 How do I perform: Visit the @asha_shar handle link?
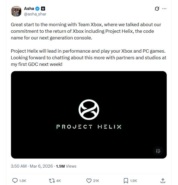click(35, 14)
